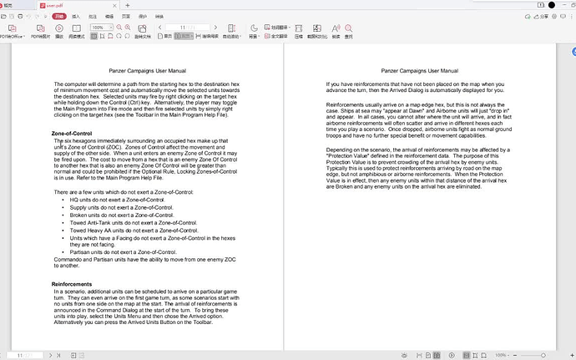Select double page view in the status bar
The width and height of the screenshot is (576, 360).
click(x=437, y=355)
